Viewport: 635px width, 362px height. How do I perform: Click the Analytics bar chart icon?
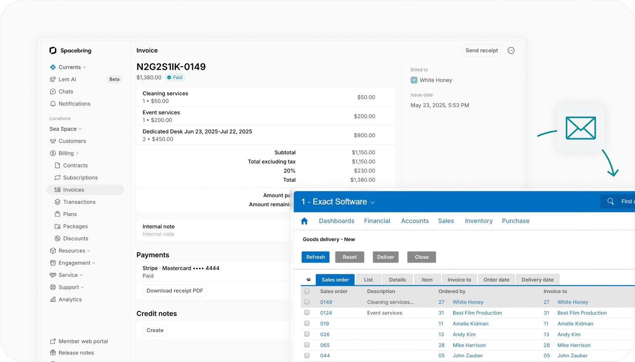(x=53, y=300)
